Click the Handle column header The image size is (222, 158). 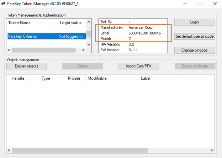tap(18, 78)
